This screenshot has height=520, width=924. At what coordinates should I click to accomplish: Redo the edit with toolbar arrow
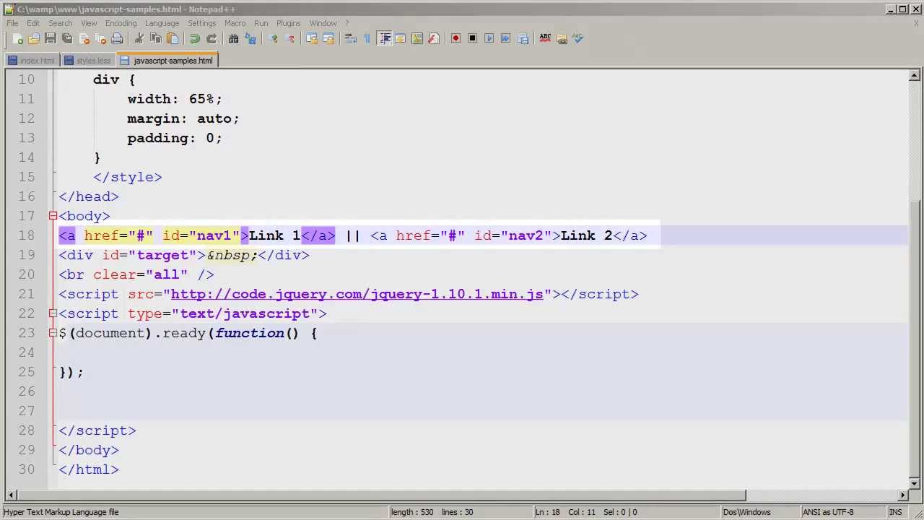coord(212,38)
